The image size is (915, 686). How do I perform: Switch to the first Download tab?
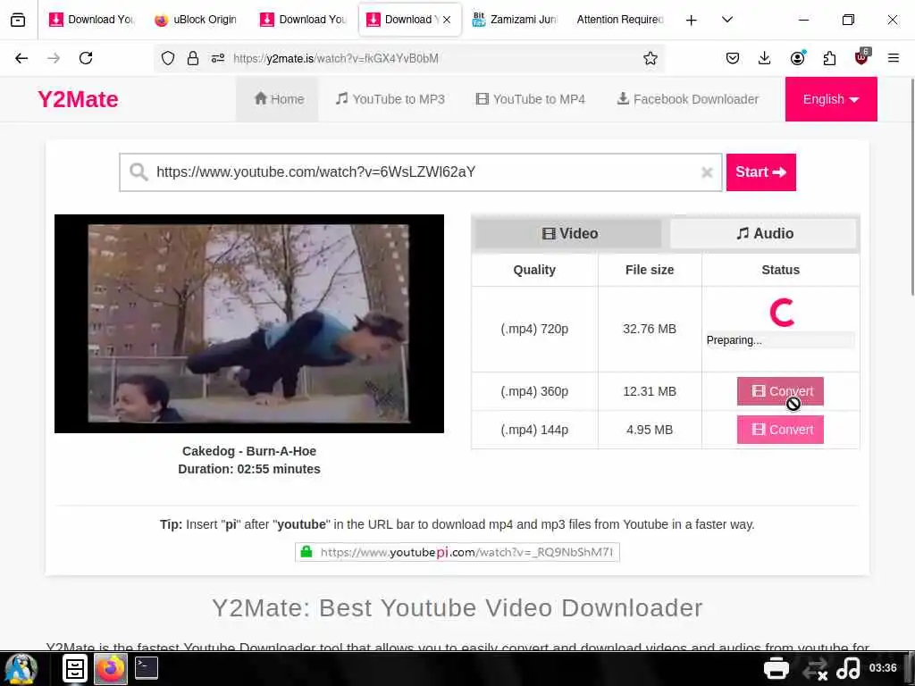pyautogui.click(x=90, y=20)
